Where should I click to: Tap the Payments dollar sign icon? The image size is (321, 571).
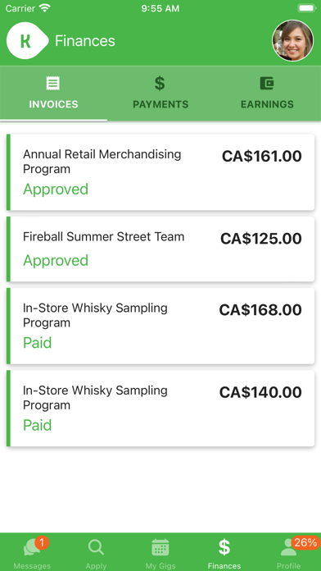(x=160, y=84)
